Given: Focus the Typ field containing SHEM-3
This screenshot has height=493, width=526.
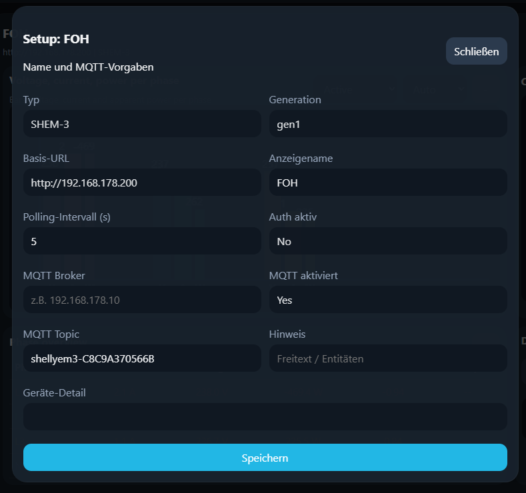Looking at the screenshot, I should (x=141, y=124).
